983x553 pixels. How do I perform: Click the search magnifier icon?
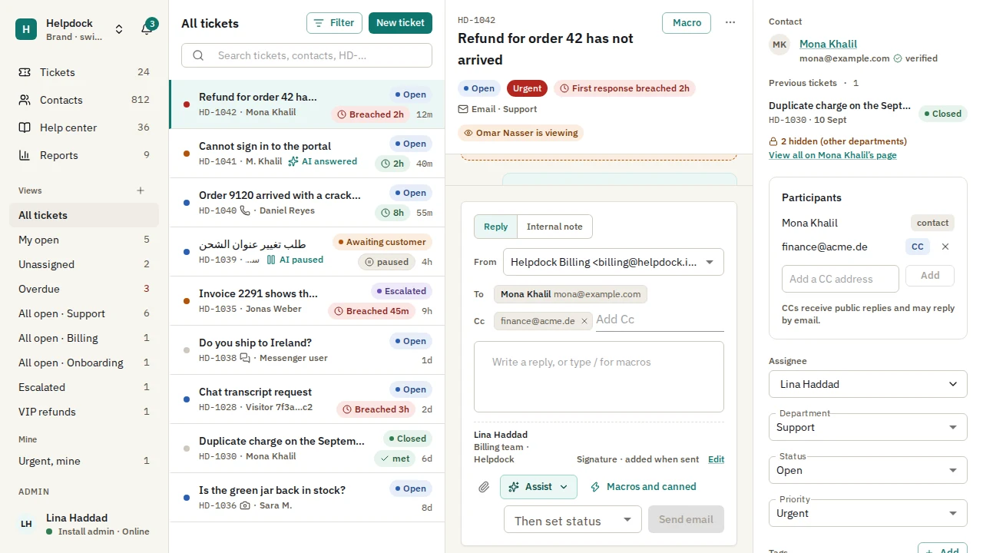198,55
